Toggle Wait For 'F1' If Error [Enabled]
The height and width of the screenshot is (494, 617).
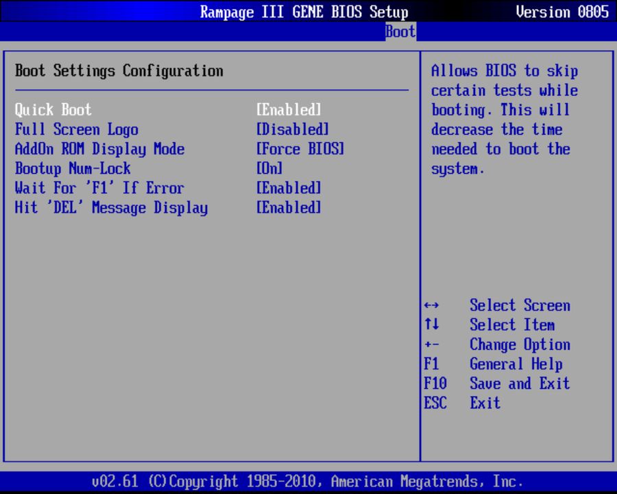coord(289,188)
